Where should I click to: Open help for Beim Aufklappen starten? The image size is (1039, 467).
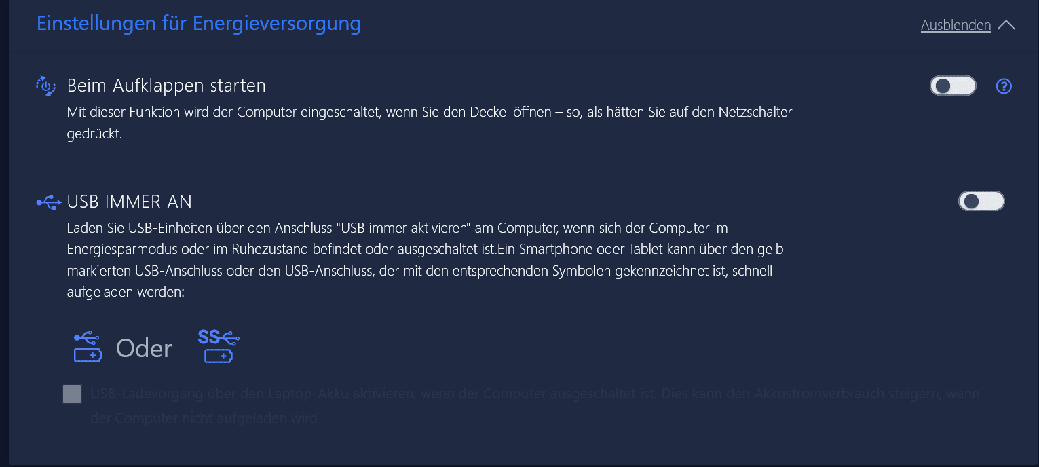point(1004,86)
